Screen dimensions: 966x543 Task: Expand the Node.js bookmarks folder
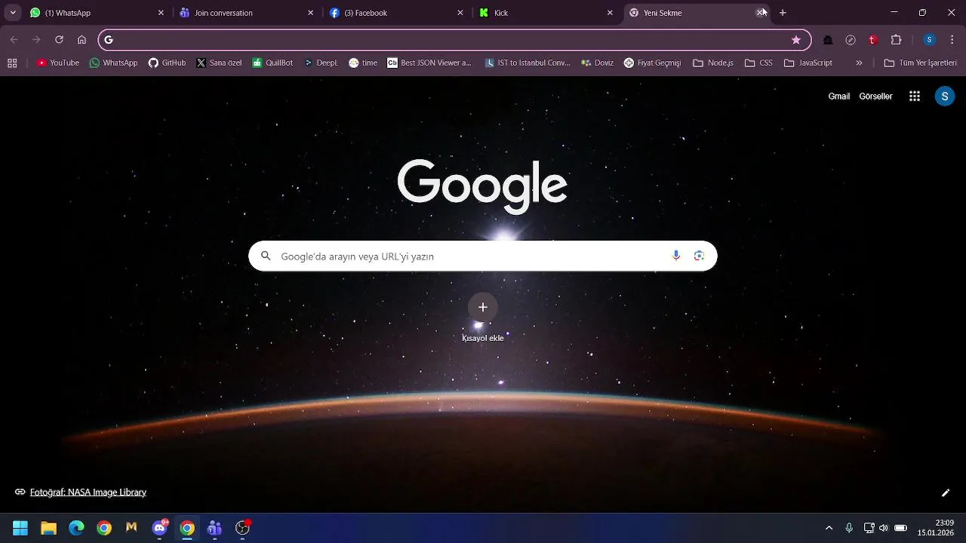713,63
